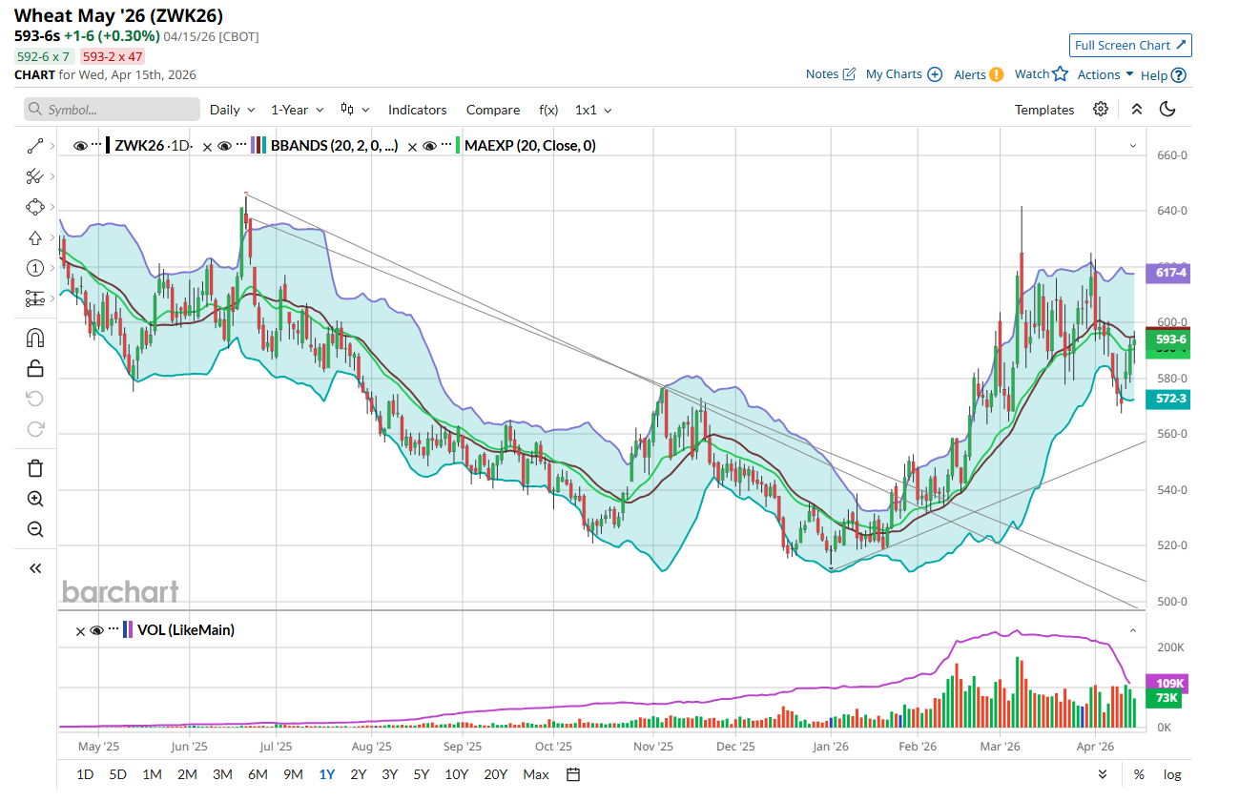Toggle the drawing lock icon

point(35,368)
